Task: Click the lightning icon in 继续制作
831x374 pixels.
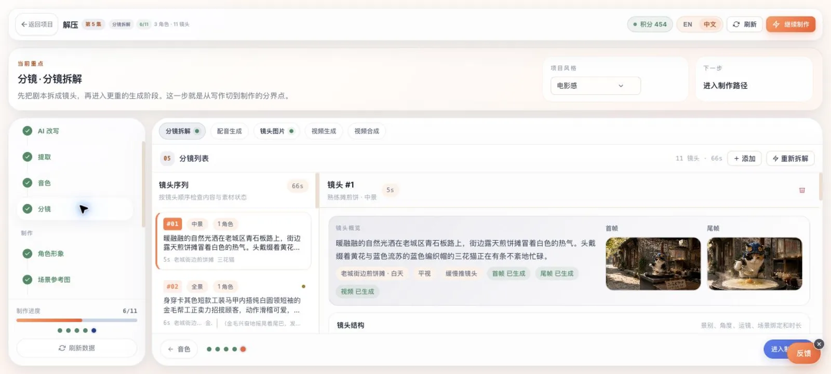Action: coord(776,24)
